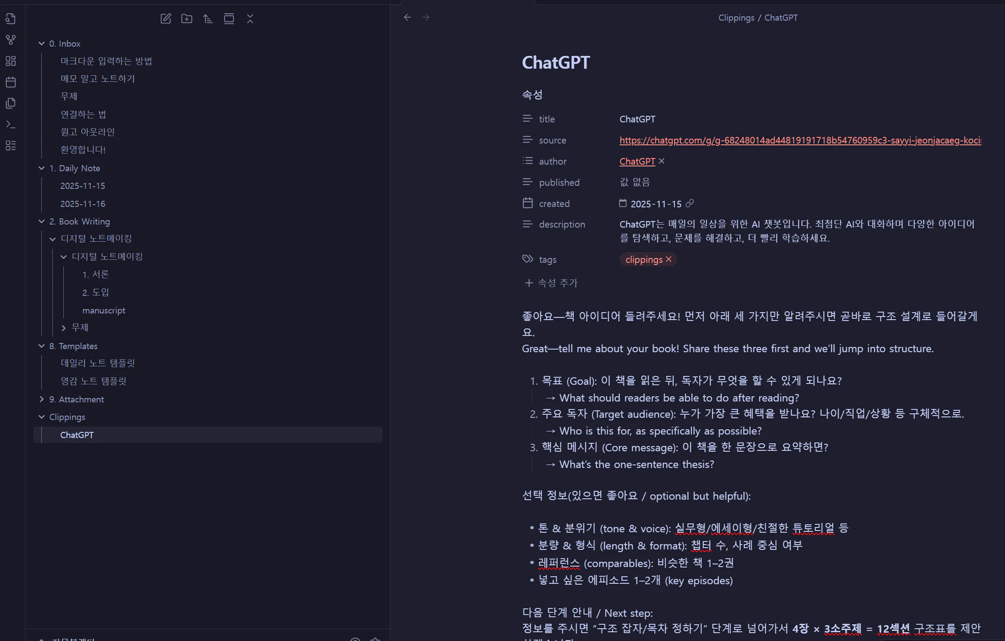The height and width of the screenshot is (641, 1005).
Task: Collapse the nested 디지털 노트메이킹 subfolder
Action: coord(63,257)
